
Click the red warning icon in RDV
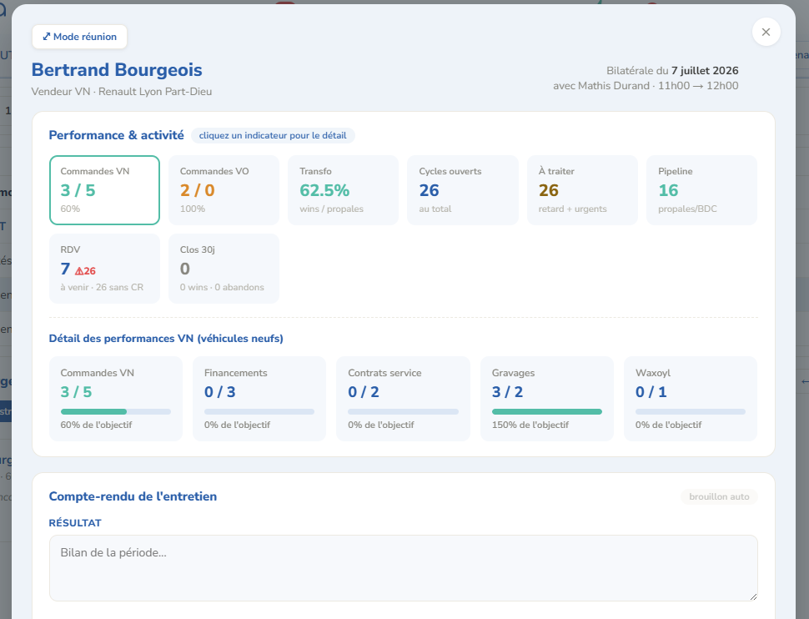point(79,271)
